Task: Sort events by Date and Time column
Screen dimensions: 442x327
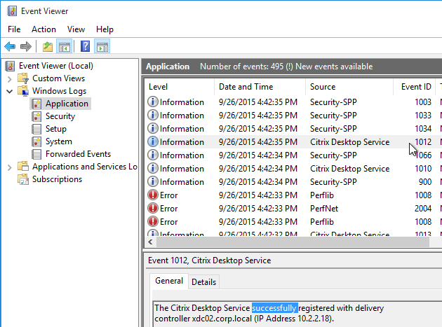Action: pyautogui.click(x=246, y=87)
